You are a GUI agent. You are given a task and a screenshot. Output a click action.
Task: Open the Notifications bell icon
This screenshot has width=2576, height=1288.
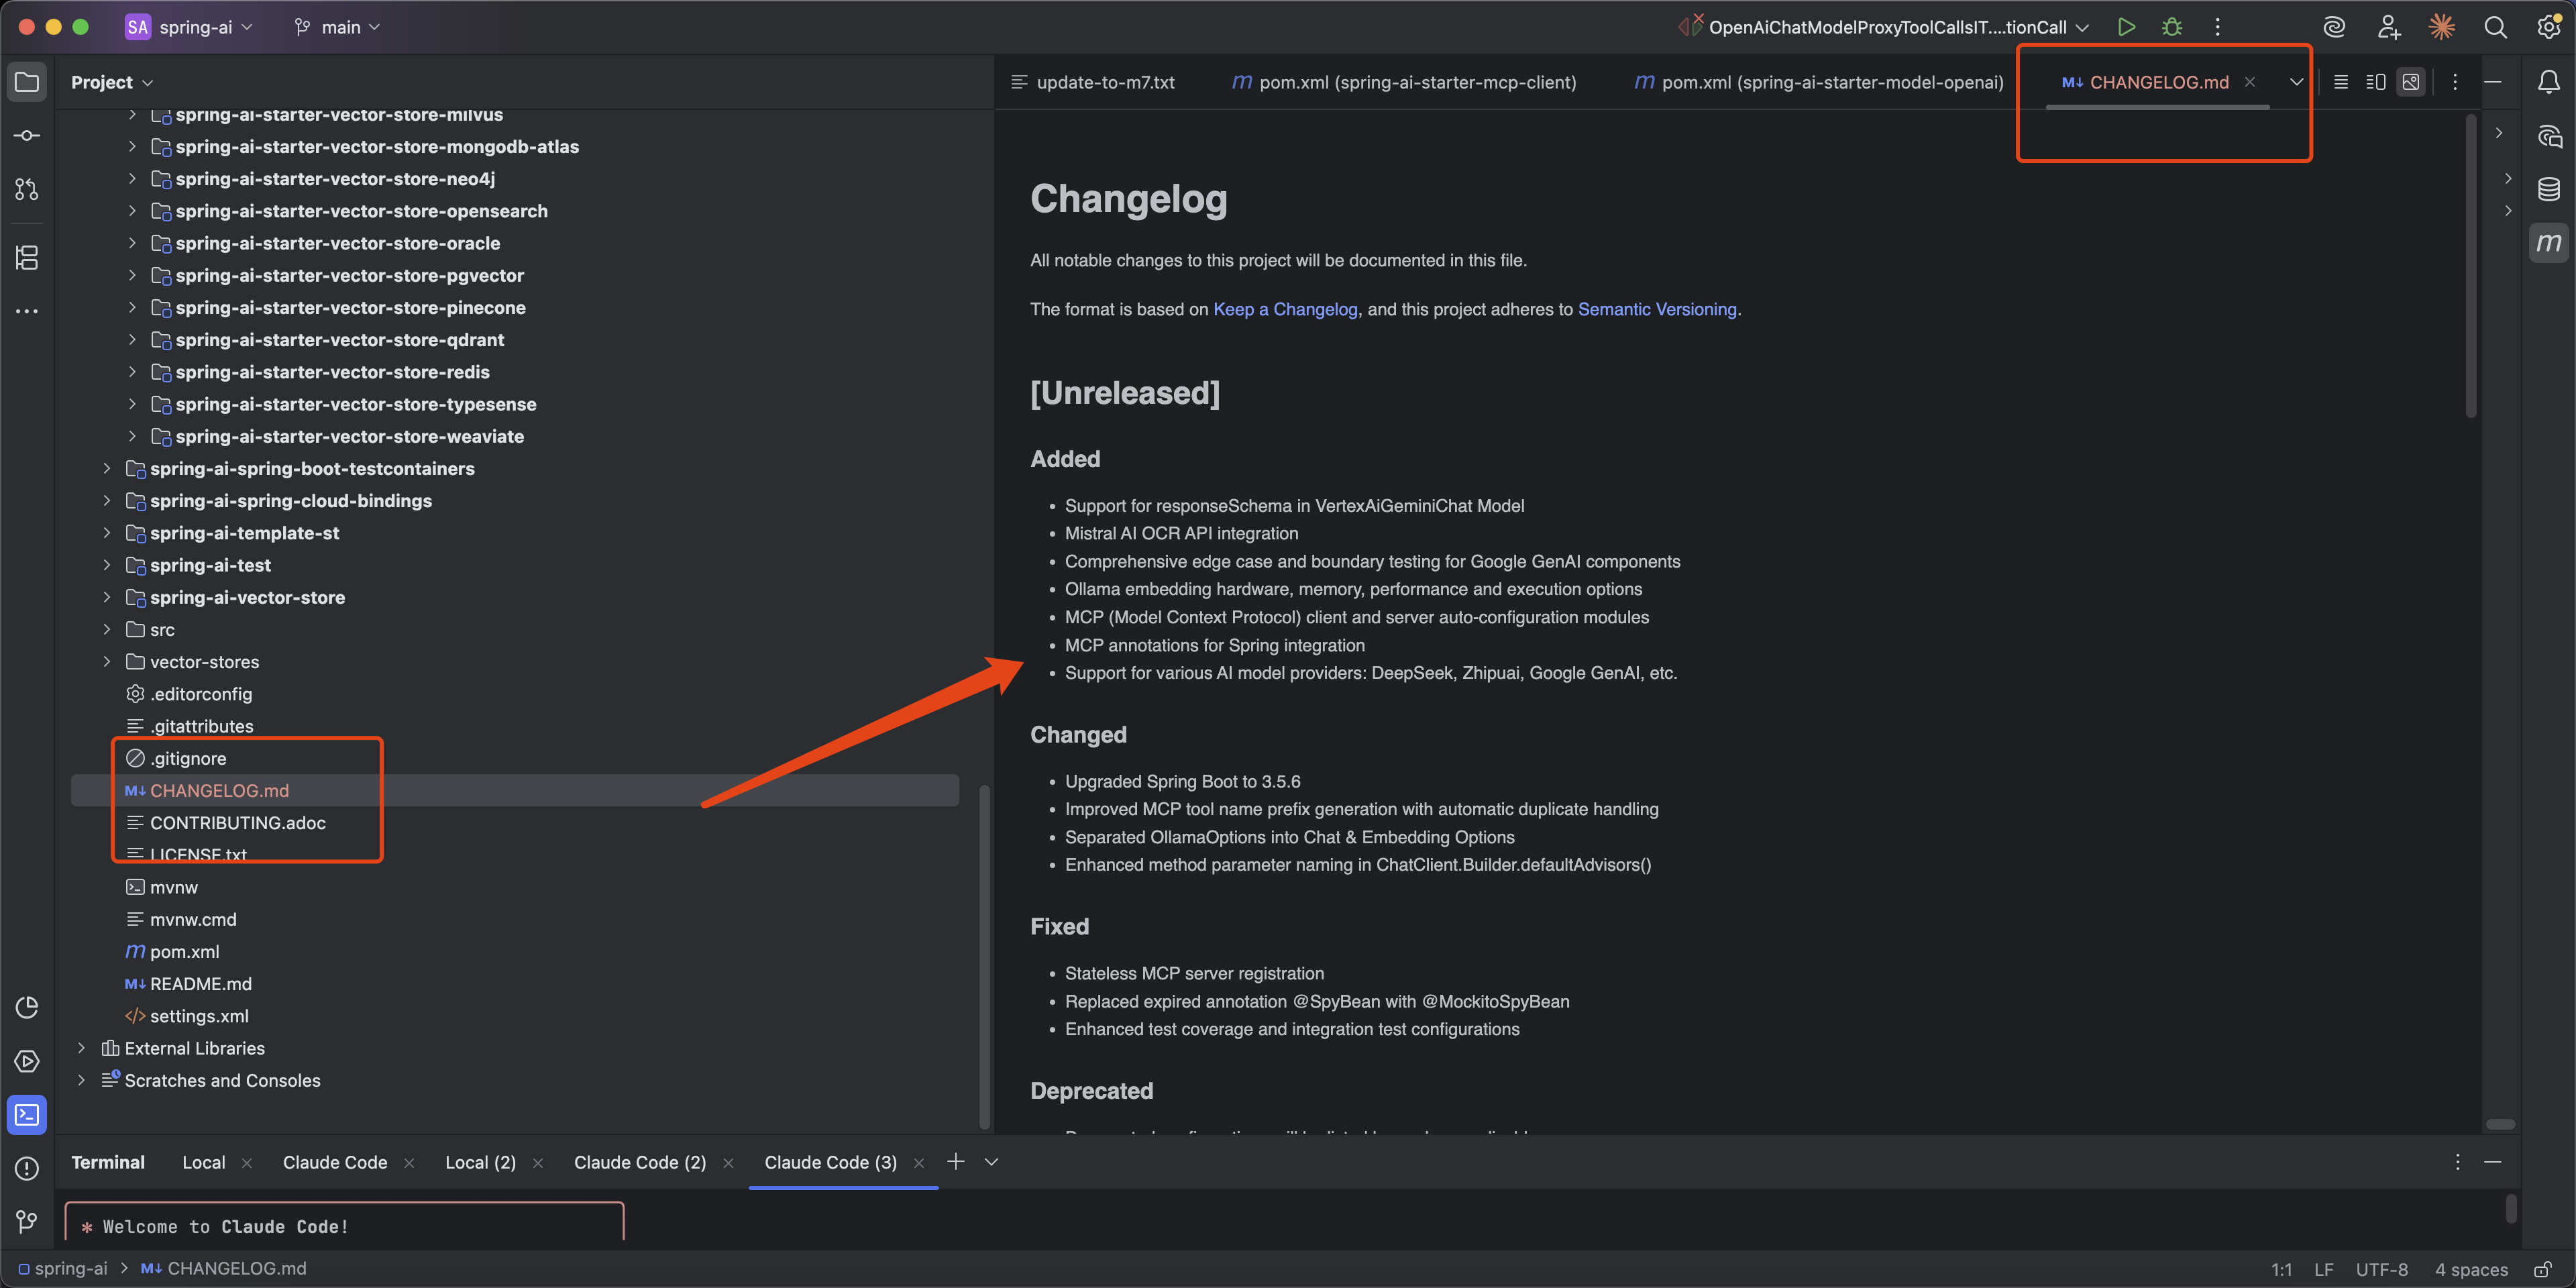tap(2548, 82)
